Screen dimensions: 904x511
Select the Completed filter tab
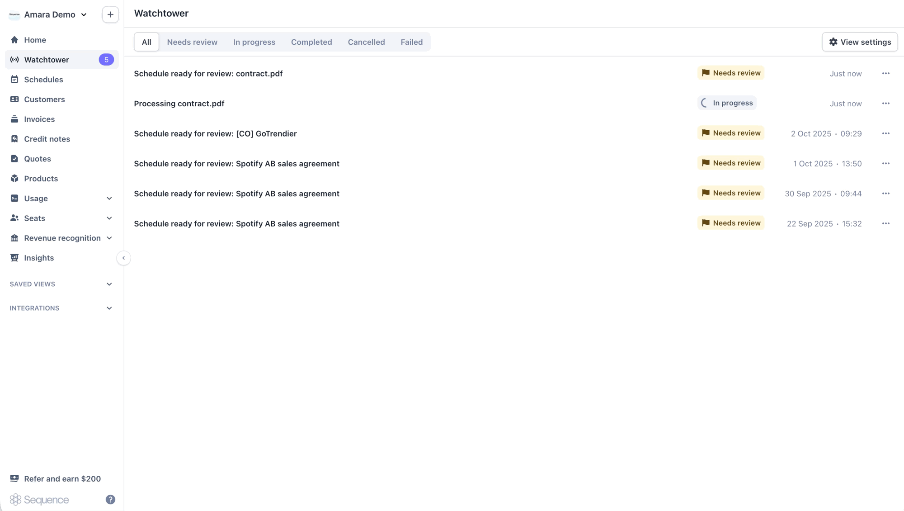[x=311, y=42]
